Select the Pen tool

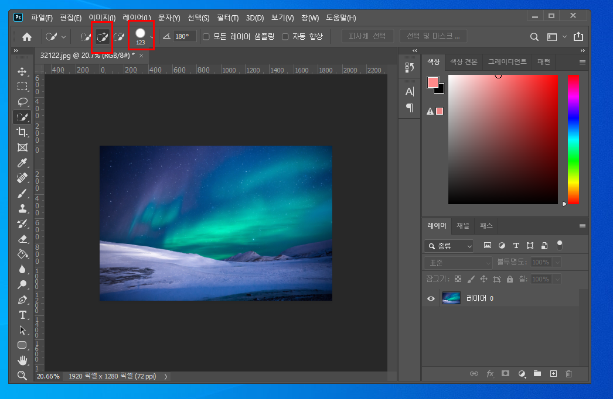point(22,300)
